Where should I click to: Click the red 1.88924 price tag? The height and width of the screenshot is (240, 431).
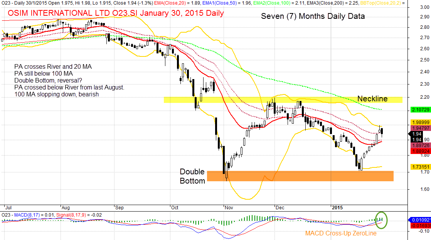pyautogui.click(x=420, y=151)
